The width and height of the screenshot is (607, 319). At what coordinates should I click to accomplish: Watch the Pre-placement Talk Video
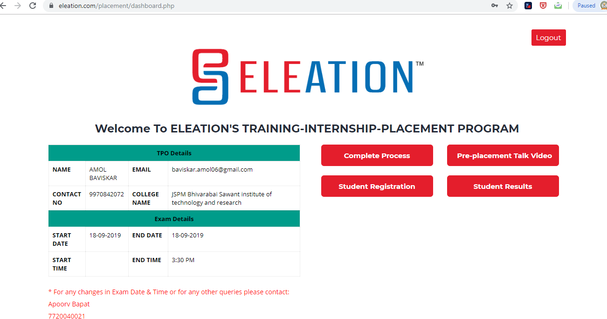(x=503, y=155)
